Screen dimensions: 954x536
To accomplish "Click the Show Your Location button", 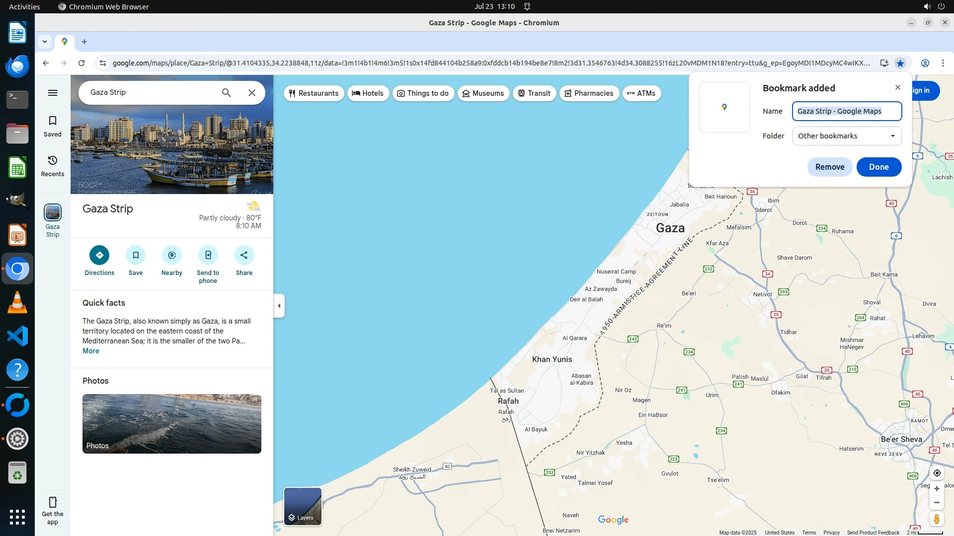I will point(937,473).
